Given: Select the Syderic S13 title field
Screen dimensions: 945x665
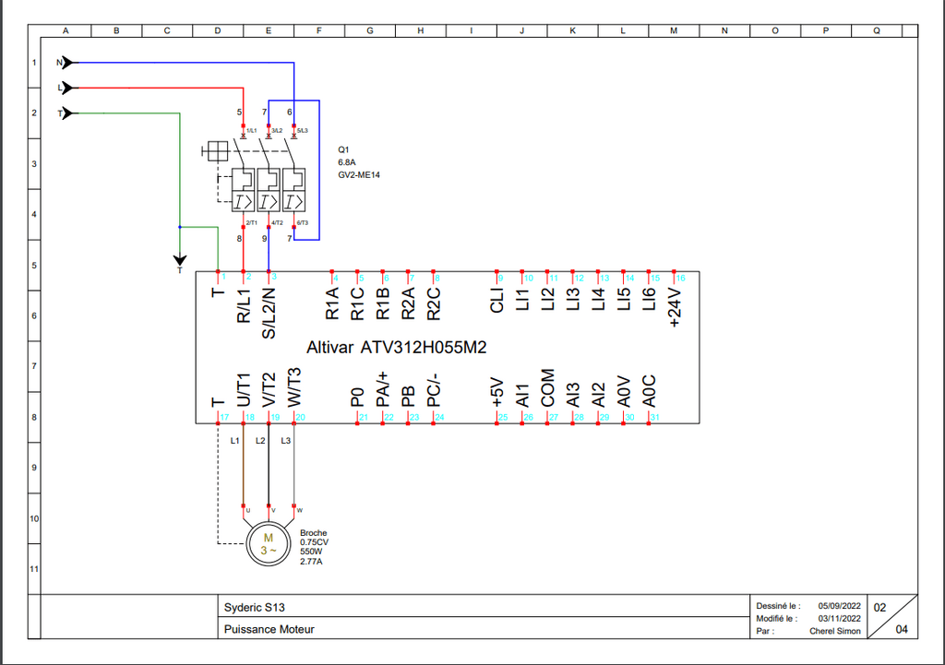Looking at the screenshot, I should [254, 608].
